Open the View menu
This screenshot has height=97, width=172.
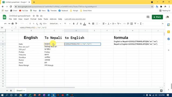coord(20,19)
